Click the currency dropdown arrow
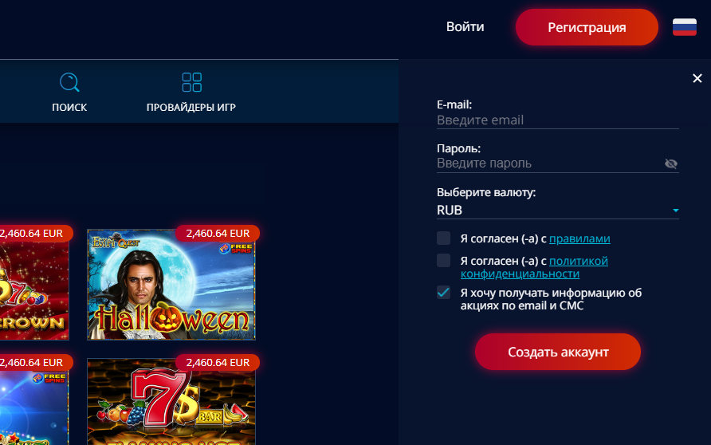 (x=675, y=211)
